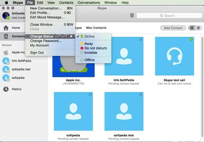Click Softpedia profile avatar
Viewport: 204px width, 142px height.
6,16
